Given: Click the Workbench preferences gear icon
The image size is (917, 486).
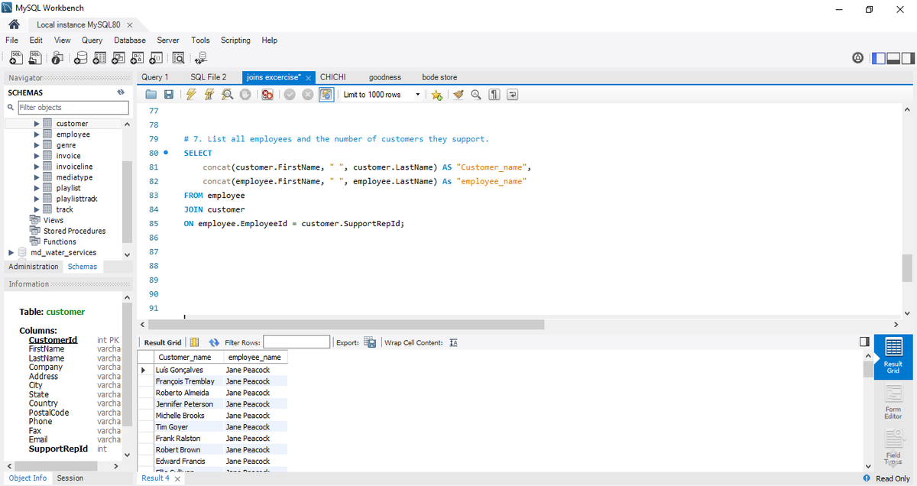Looking at the screenshot, I should tap(858, 57).
